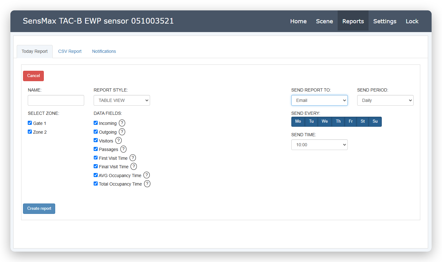Show help for Final Visit Time
Viewport: 442px width, 262px height.
pos(134,166)
